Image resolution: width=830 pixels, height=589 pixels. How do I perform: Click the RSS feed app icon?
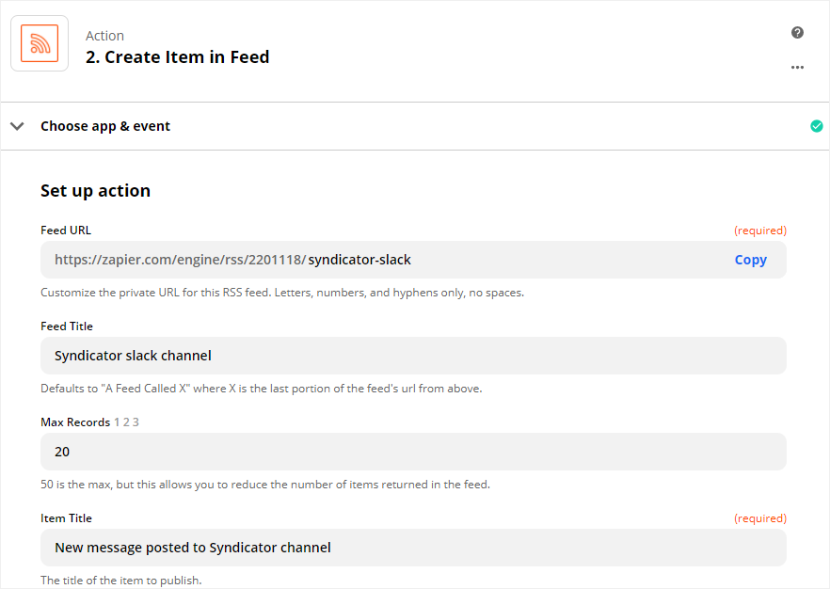40,43
